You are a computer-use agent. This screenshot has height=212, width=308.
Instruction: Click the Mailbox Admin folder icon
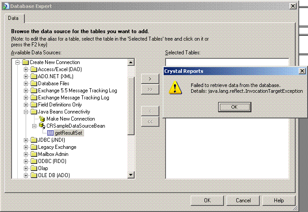pyautogui.click(x=34, y=154)
